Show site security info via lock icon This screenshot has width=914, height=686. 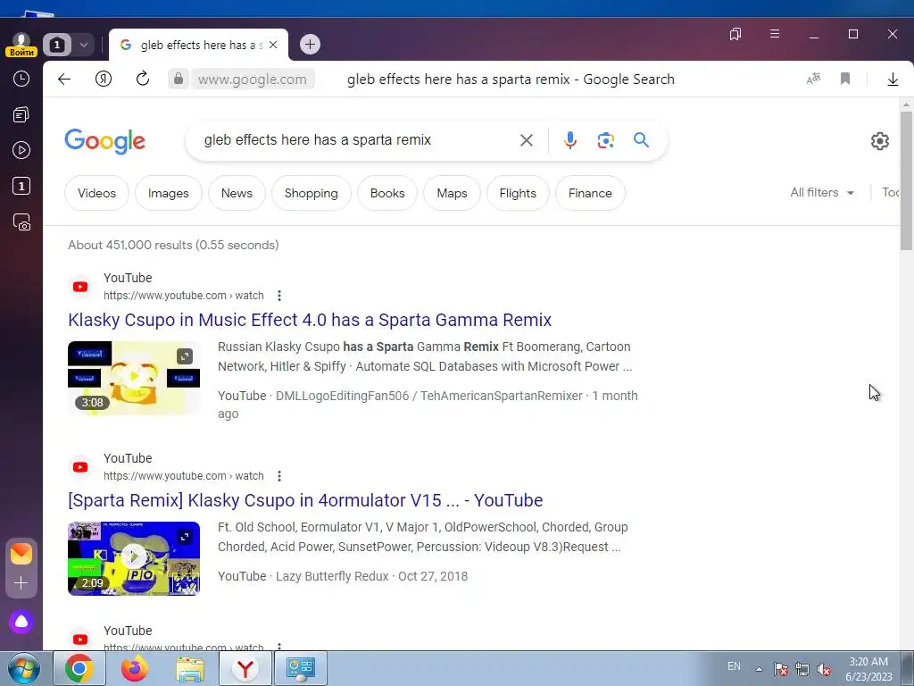(179, 79)
